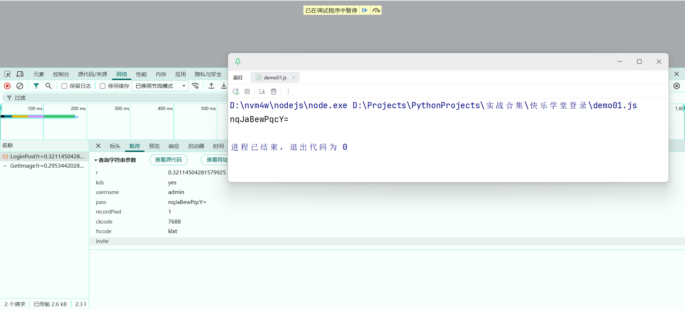Show the 响应 request tab
685x310 pixels.
pyautogui.click(x=174, y=146)
